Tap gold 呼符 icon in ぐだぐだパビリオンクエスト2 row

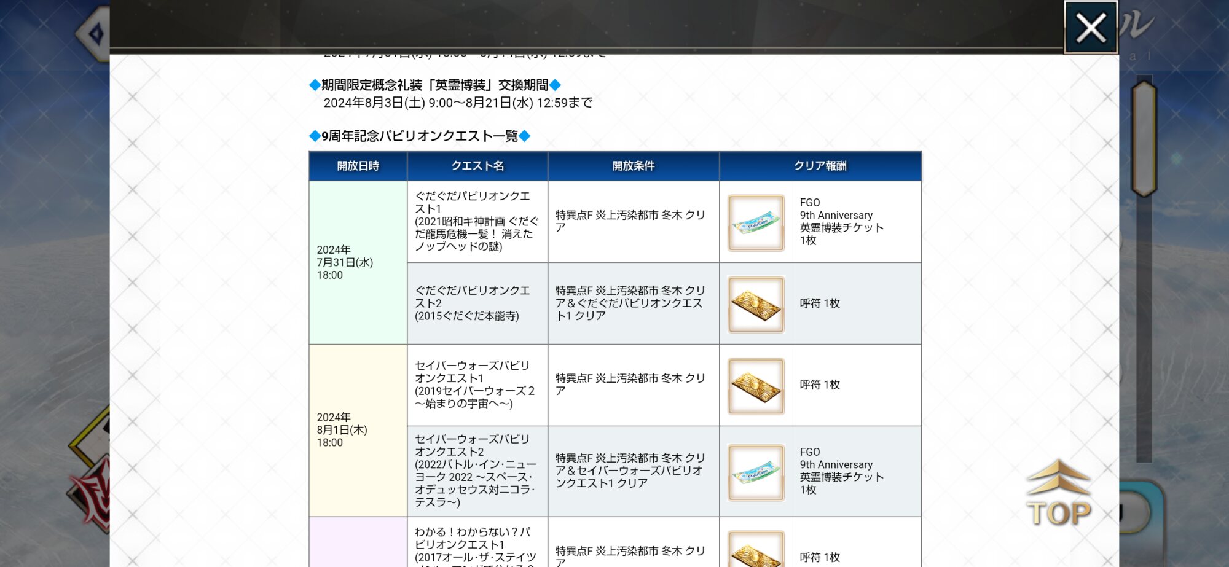pos(756,304)
